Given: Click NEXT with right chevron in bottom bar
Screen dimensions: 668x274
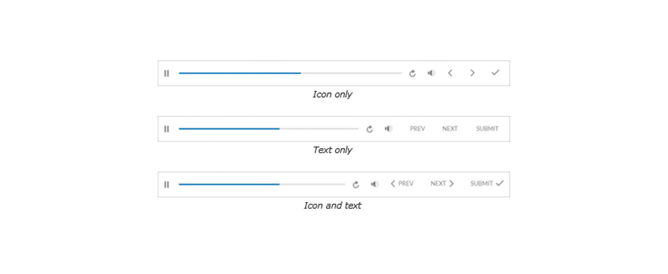Looking at the screenshot, I should click(442, 184).
